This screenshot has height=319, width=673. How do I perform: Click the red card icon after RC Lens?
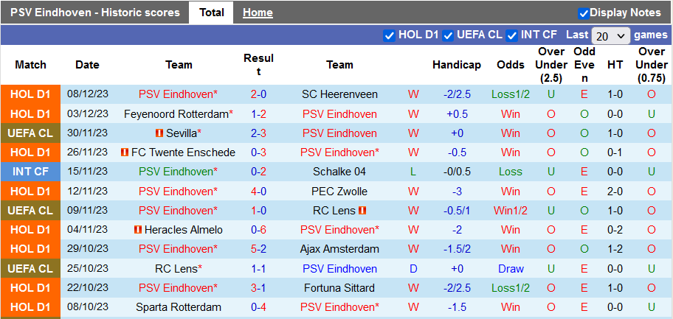pyautogui.click(x=362, y=211)
